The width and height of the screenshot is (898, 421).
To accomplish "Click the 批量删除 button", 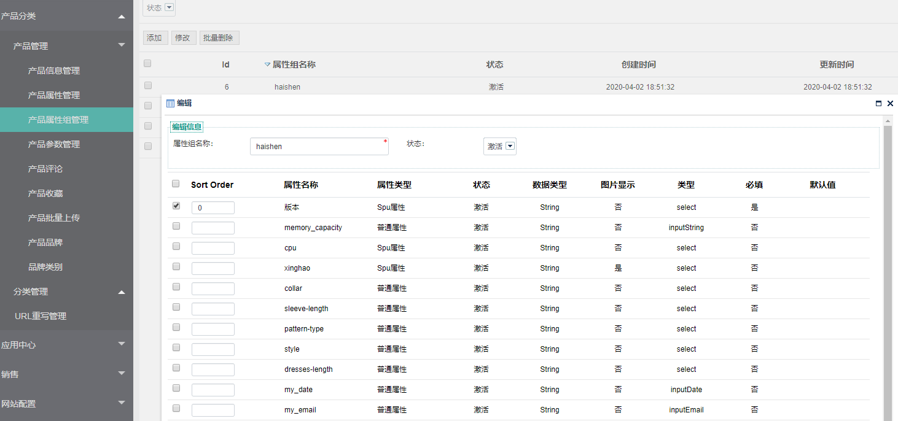I will [x=218, y=38].
